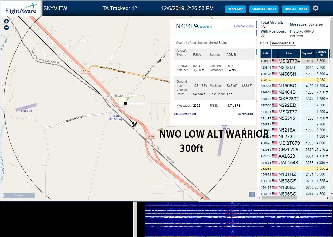This screenshot has width=333, height=237.
Task: Click Show All Tracks
Action: [264, 9]
